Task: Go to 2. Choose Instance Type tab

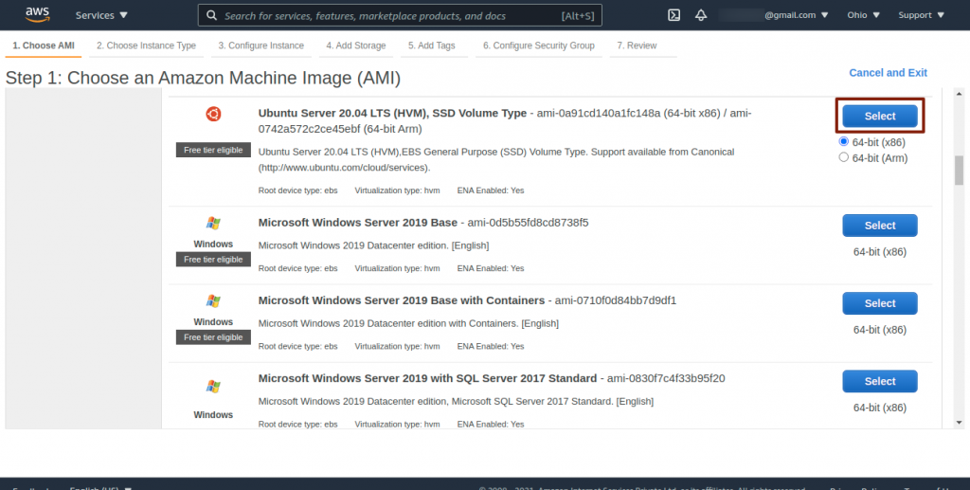Action: click(x=146, y=45)
